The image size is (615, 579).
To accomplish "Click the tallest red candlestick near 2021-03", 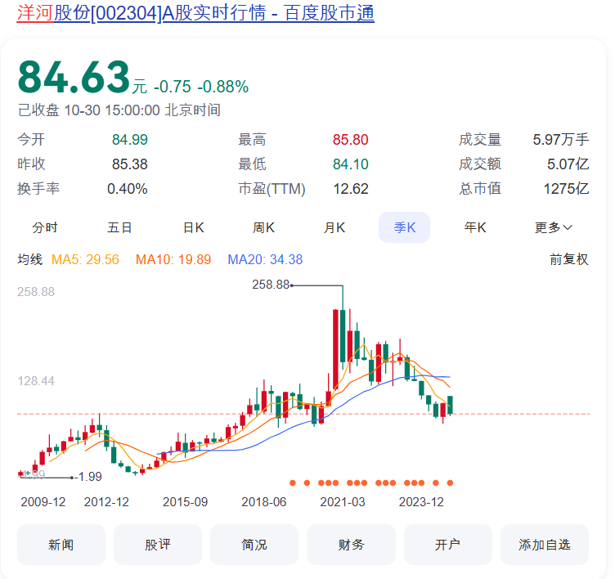I will click(335, 349).
